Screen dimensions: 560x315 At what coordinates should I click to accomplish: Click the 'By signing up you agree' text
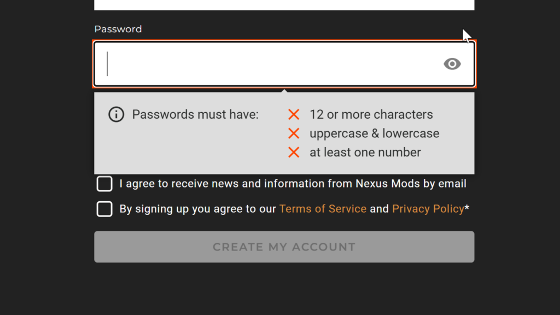197,209
